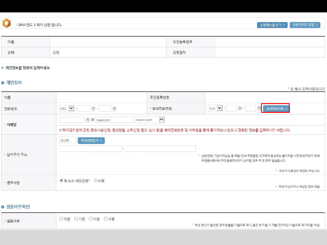This screenshot has width=327, height=245.
Task: Click mouse keypad icon after mobile middle field
Action: [240, 108]
